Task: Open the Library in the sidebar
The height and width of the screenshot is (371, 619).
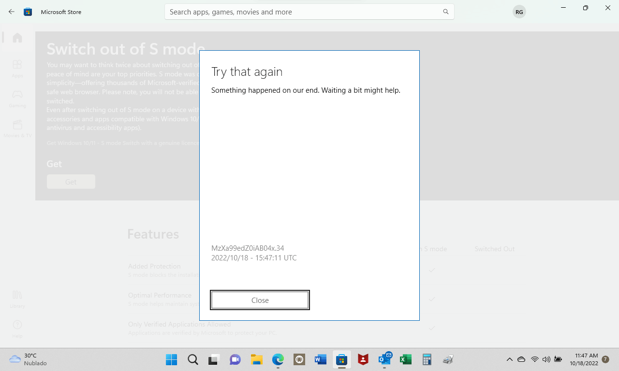Action: click(17, 299)
